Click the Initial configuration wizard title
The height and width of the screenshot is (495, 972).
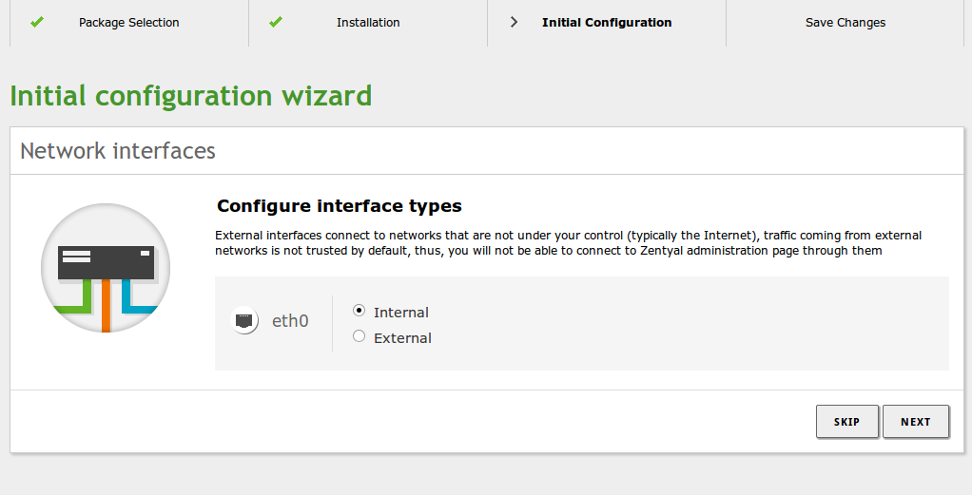pyautogui.click(x=191, y=96)
